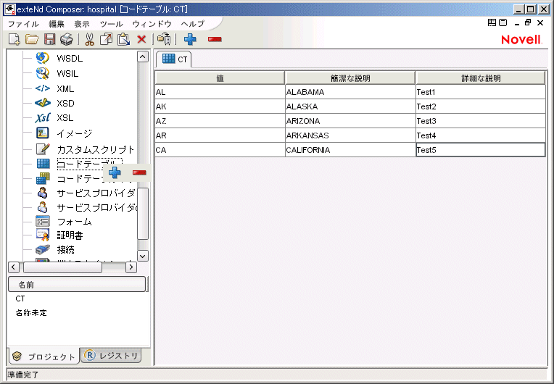Click the ARKANSAS cell

pyautogui.click(x=350, y=135)
